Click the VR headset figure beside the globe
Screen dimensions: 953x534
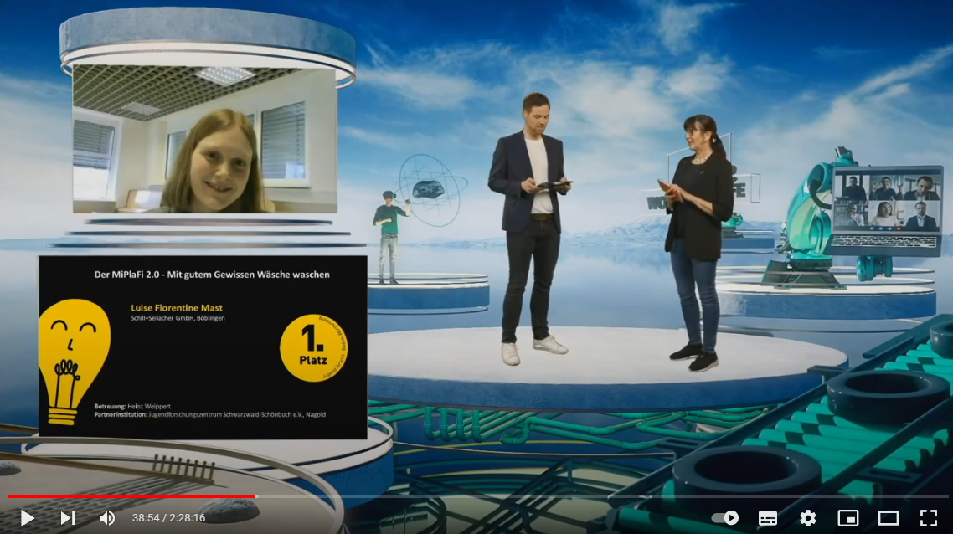(388, 234)
